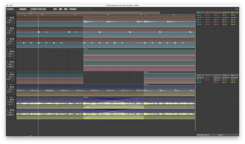The image size is (245, 144).
Task: Mute the first lane of Track 5
Action: pos(11,99)
